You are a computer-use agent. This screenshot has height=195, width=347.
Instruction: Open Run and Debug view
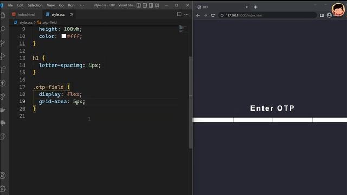tap(3, 56)
